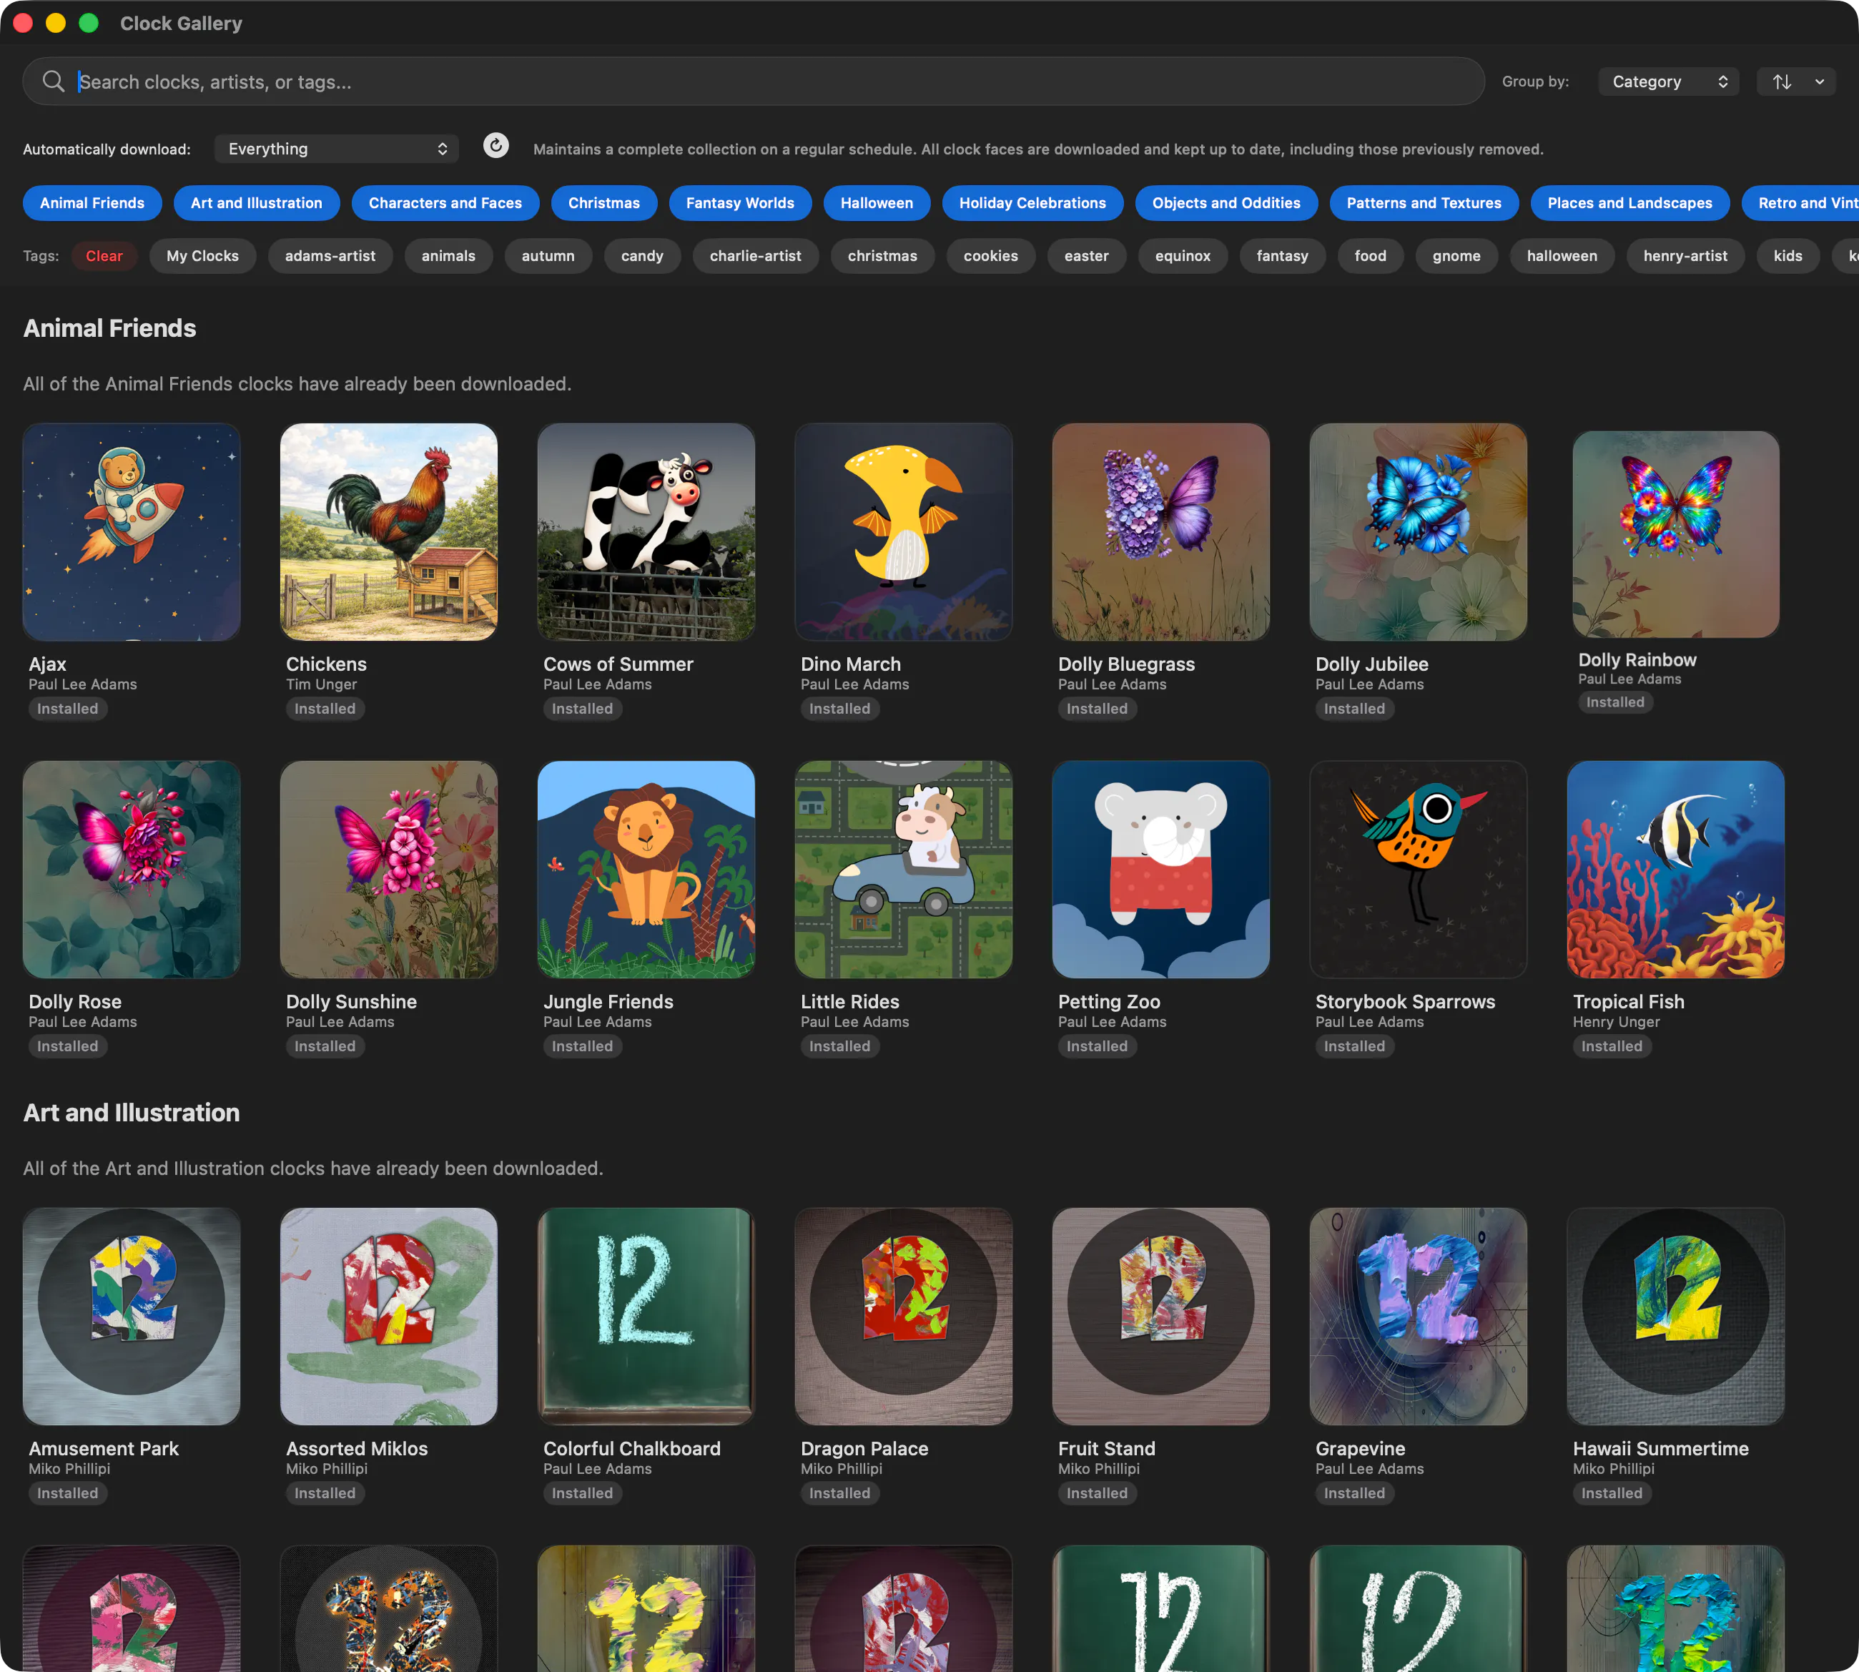
Task: Filter by the kids tag
Action: pos(1788,256)
